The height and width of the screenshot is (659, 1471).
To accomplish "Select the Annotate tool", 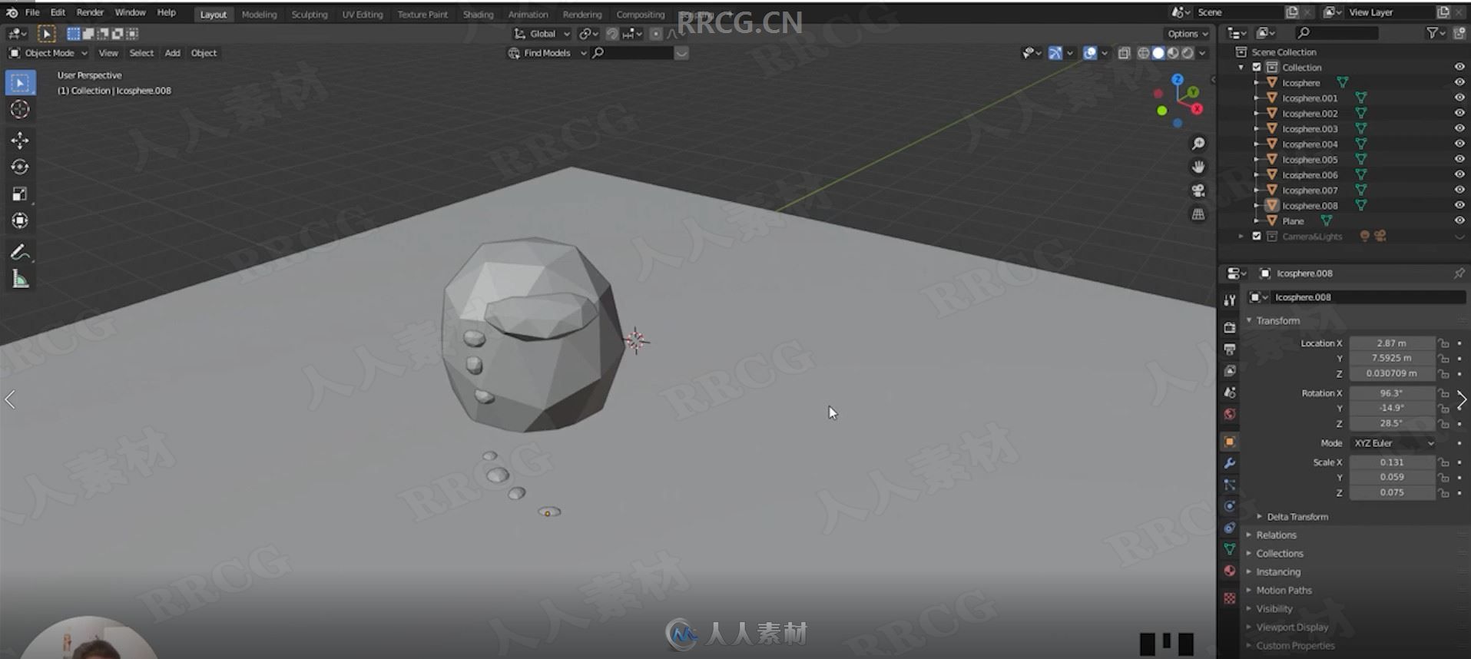I will 20,252.
